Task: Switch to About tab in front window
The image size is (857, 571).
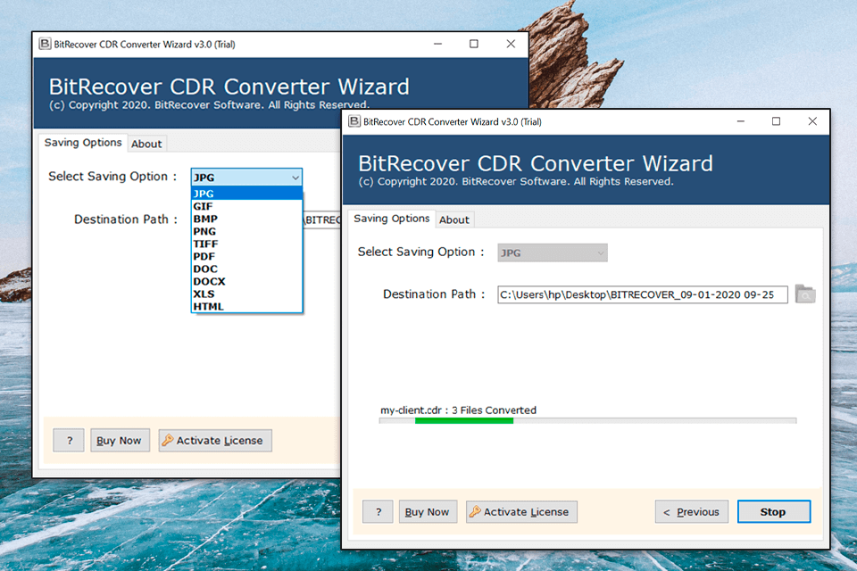Action: pos(454,219)
